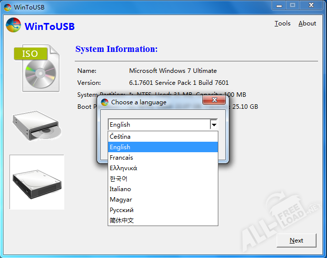Click the Next button
The height and width of the screenshot is (258, 327).
click(x=297, y=241)
